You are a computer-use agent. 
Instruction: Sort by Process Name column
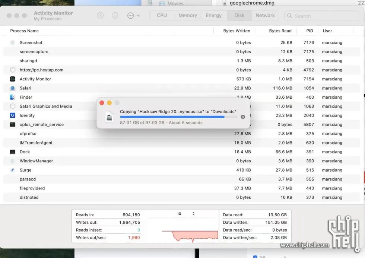tap(25, 31)
